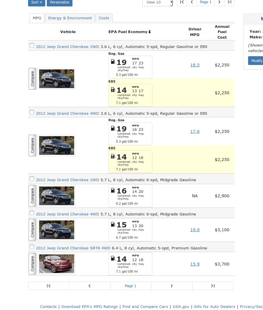This screenshot has width=263, height=310.
Task: Go to previous page in bottom pager
Action: click(90, 286)
